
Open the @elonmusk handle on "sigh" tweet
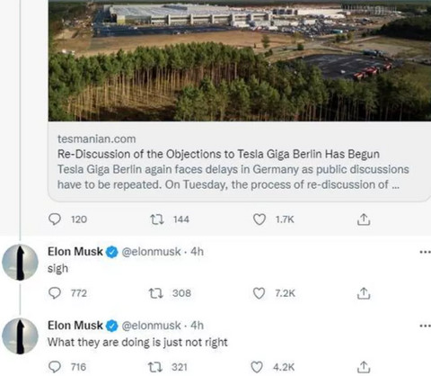tap(151, 252)
